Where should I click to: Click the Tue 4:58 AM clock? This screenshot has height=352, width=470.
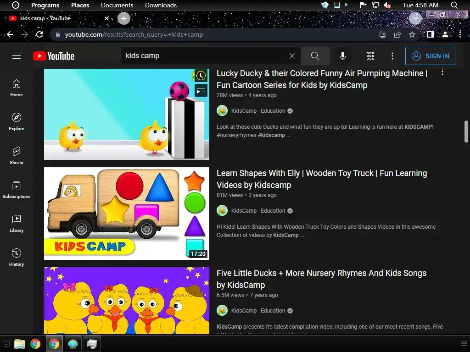tap(420, 5)
